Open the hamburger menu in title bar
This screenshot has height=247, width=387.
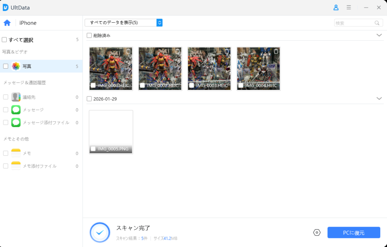348,8
